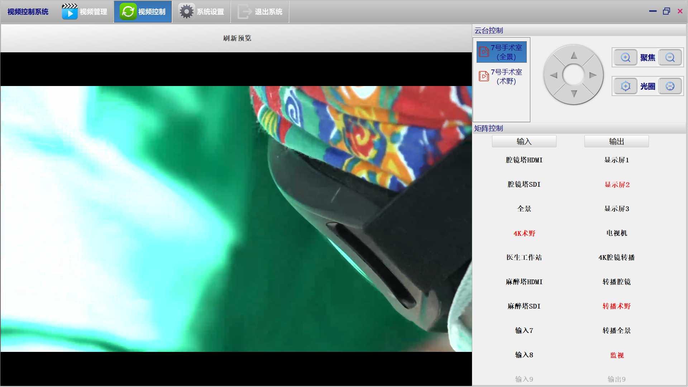The width and height of the screenshot is (688, 387).
Task: Select camera 7号手术室(术野)
Action: point(501,77)
